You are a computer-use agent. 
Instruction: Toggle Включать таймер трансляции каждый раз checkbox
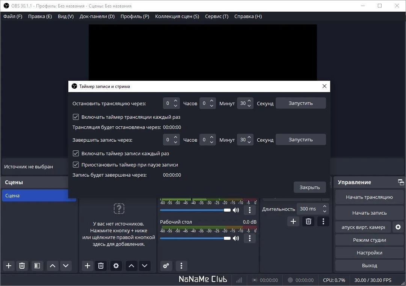[75, 117]
